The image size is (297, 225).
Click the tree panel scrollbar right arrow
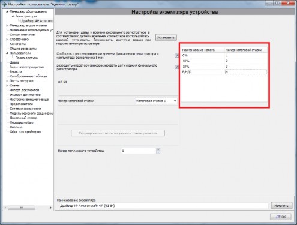point(51,208)
